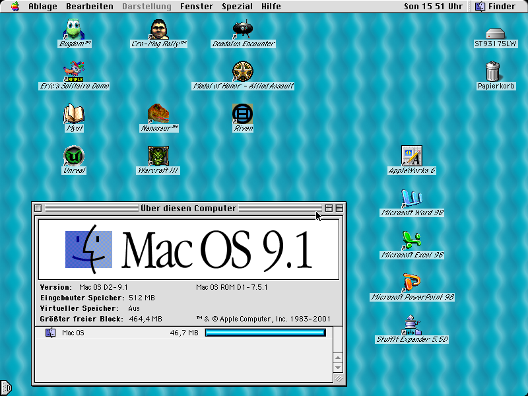Open the Ablage menu
This screenshot has height=396, width=528.
tap(43, 7)
